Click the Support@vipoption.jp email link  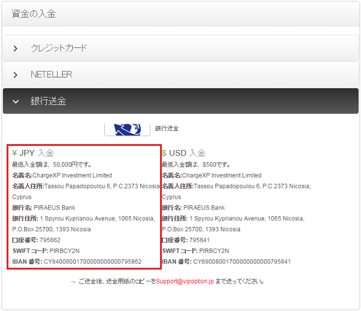[185, 281]
